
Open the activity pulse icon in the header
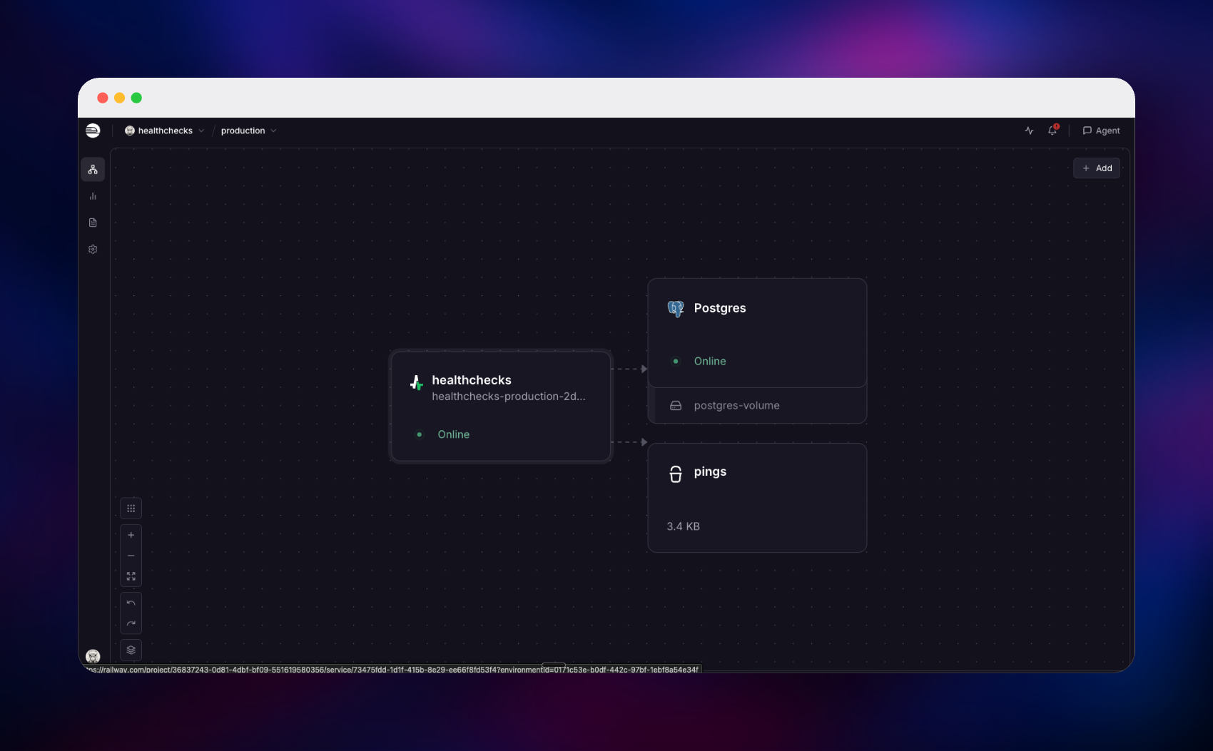pyautogui.click(x=1029, y=131)
